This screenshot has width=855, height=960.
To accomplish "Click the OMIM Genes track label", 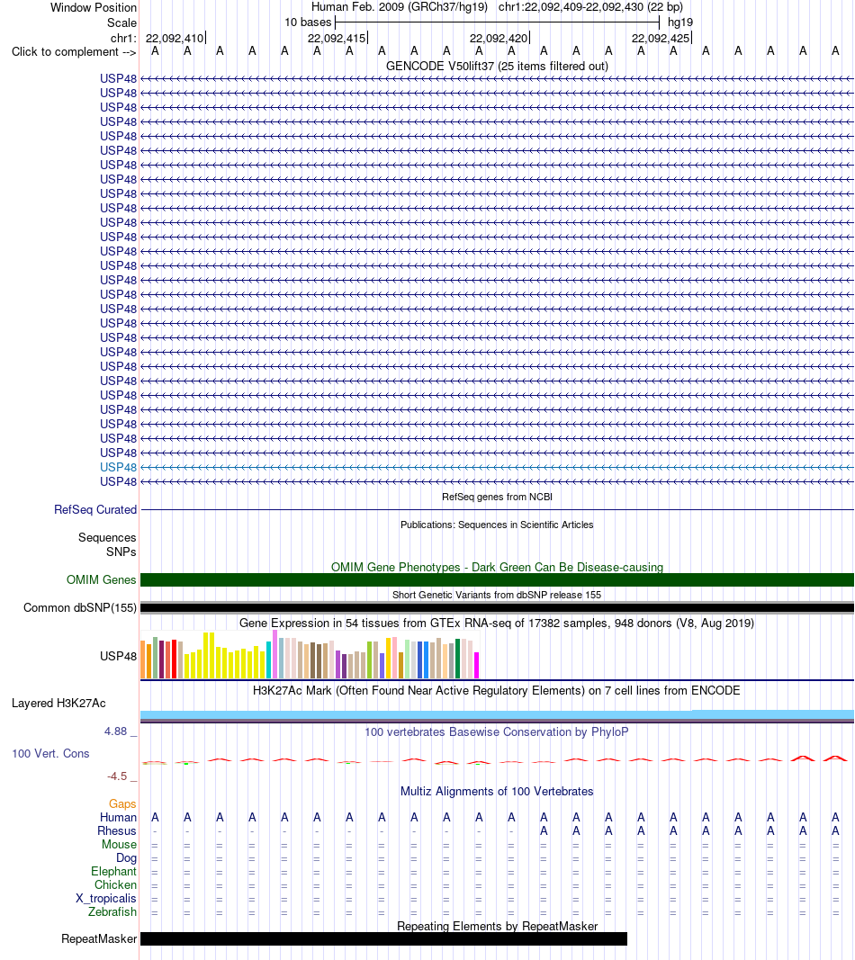I will pos(101,579).
